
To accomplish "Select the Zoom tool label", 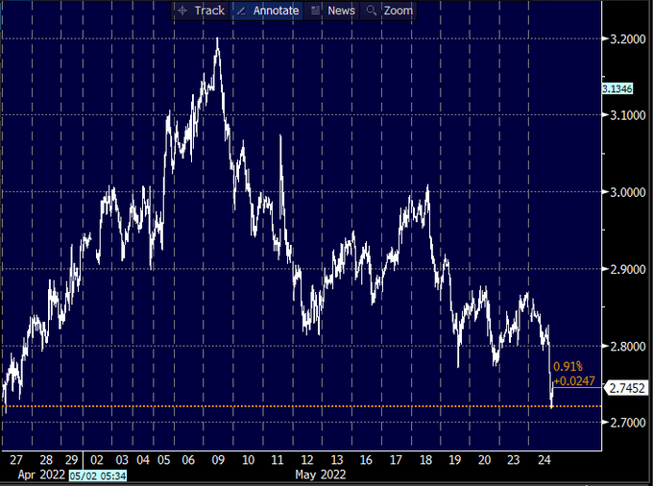I will tap(399, 11).
